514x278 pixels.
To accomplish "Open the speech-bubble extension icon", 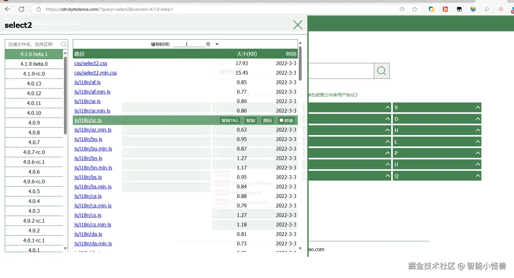I will pos(487,9).
